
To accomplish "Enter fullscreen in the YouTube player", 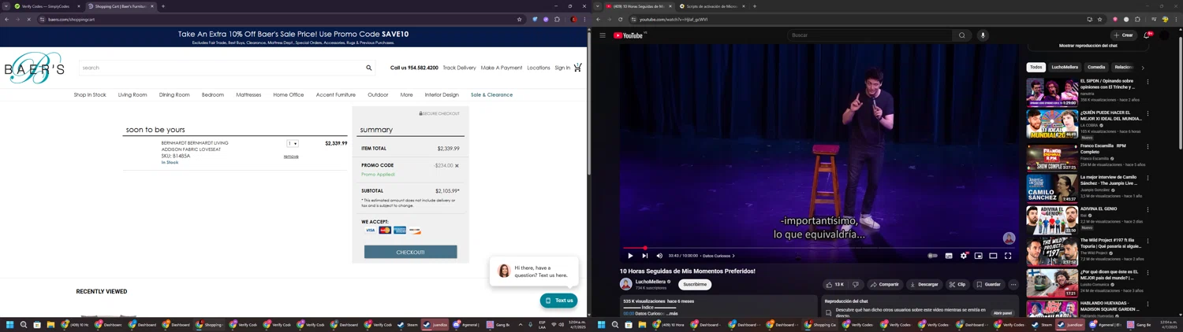I will [1008, 256].
